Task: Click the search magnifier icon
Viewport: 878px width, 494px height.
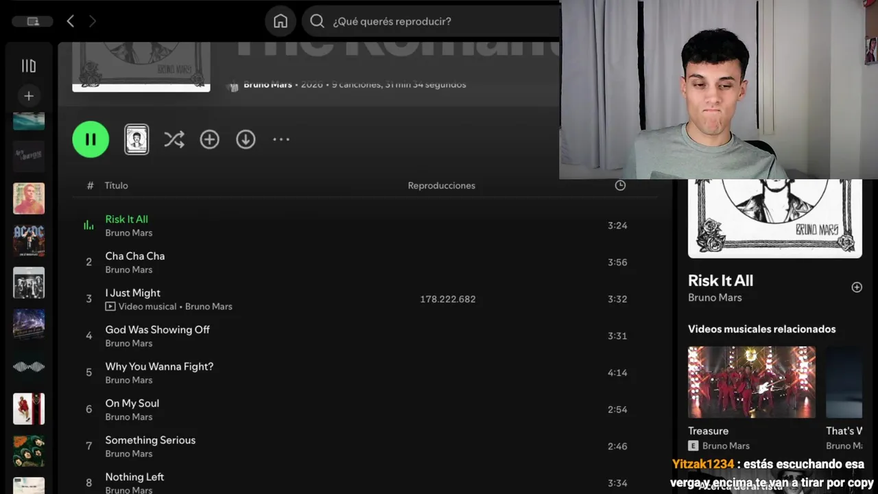Action: click(317, 21)
